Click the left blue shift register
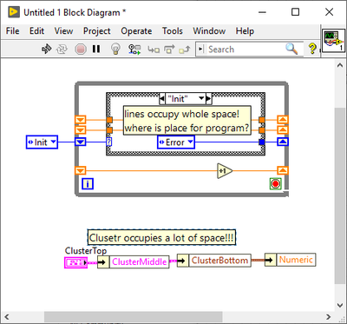Screen dimensions: 347x324 (81, 142)
